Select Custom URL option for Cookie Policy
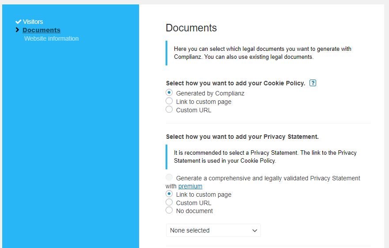This screenshot has width=389, height=248. coord(169,110)
